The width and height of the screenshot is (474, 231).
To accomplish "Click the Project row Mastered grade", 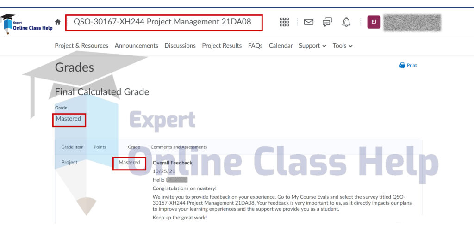I will click(129, 162).
